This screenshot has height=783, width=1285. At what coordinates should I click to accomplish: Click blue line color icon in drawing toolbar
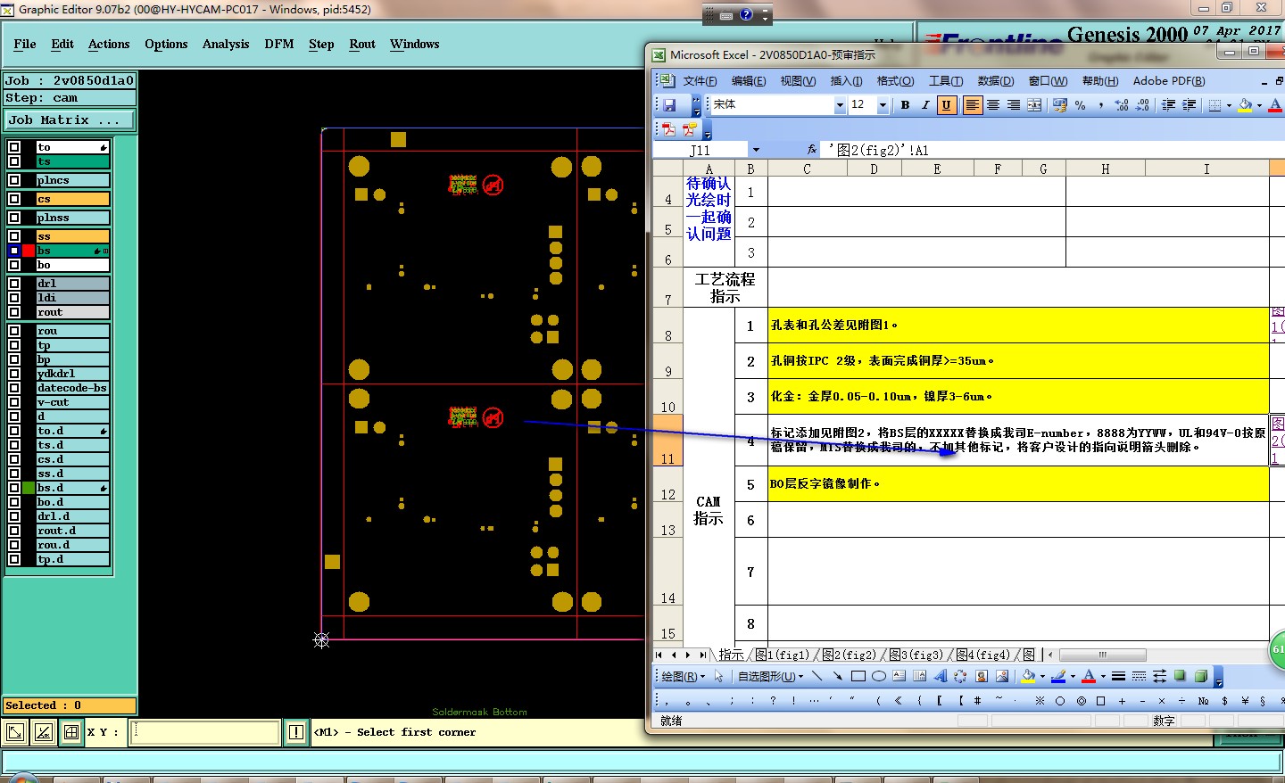[1057, 676]
